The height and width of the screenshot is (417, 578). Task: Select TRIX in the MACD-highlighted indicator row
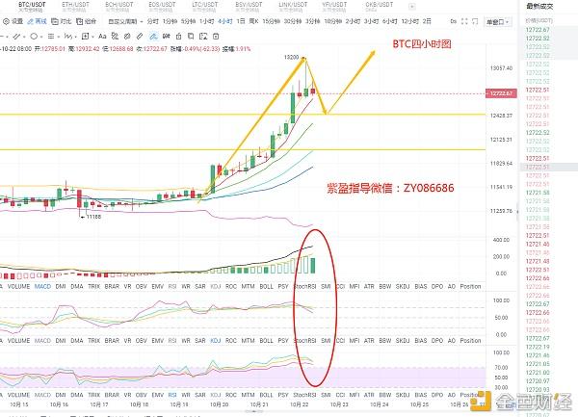tap(94, 287)
